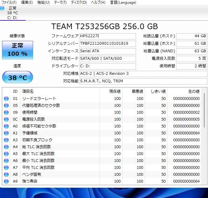Select the 電源投入回数 row in the SMART table
Screen dimensions: 208x198
(x=102, y=119)
